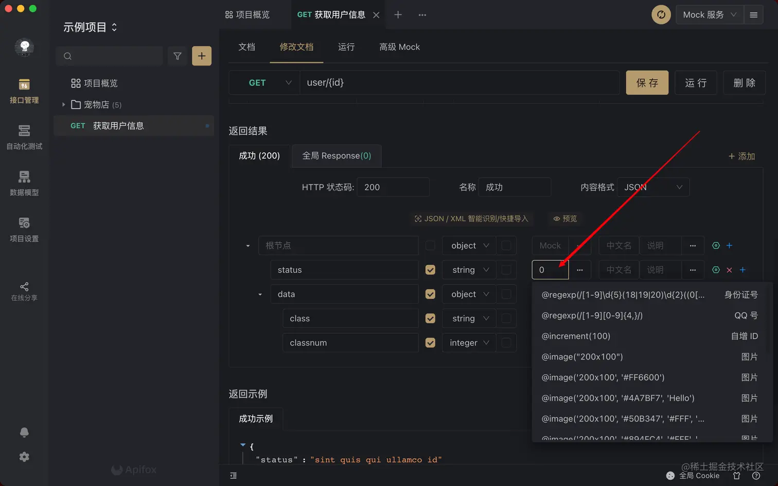Click the add-child plus icon on the root node row

(x=729, y=246)
